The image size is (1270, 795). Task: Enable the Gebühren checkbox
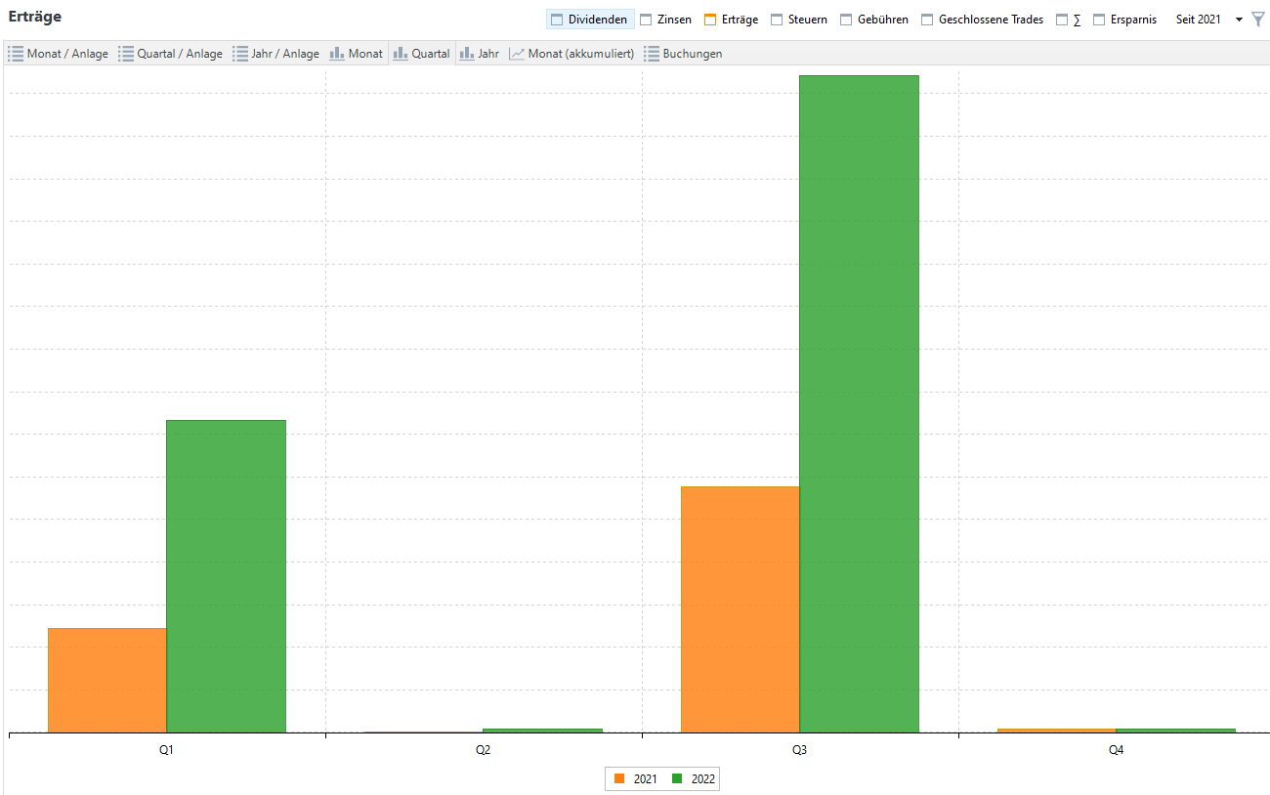(x=846, y=20)
